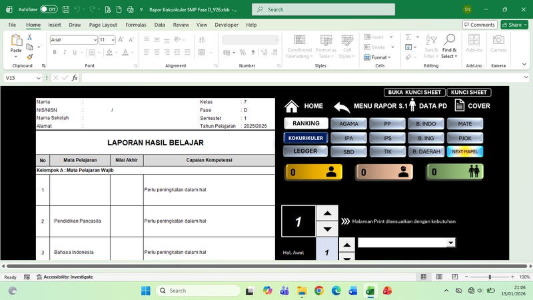
Task: Open the white combo box dropdown arrow
Action: (x=451, y=243)
